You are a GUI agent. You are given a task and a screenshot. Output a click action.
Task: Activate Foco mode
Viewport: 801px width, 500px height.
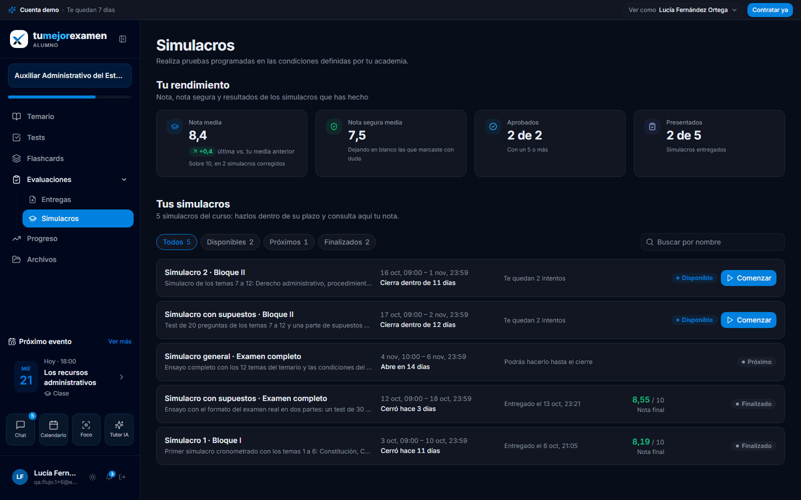point(86,429)
